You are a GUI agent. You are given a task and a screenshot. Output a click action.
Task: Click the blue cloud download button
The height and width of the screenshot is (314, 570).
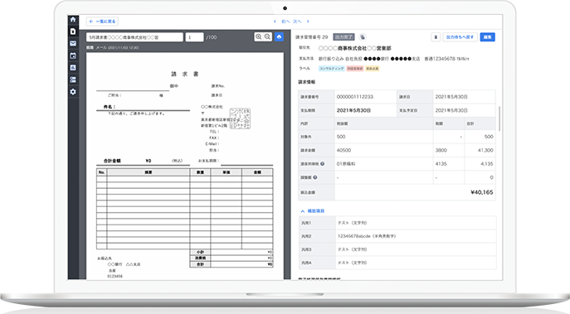[279, 36]
